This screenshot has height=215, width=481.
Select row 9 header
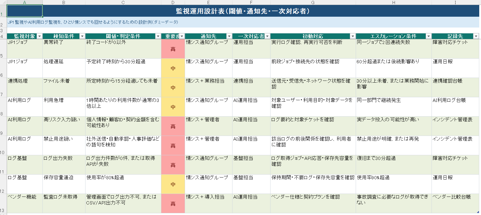pyautogui.click(x=3, y=126)
